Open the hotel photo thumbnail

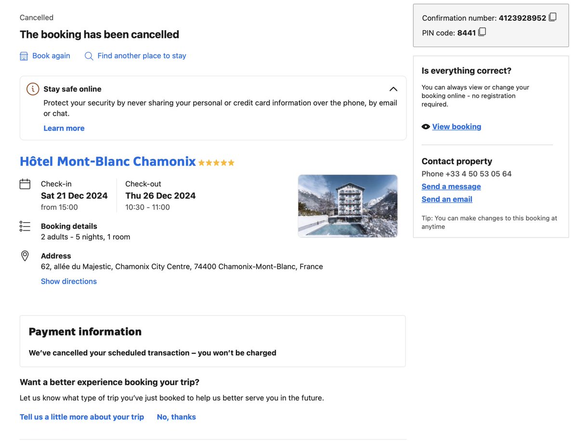(348, 206)
